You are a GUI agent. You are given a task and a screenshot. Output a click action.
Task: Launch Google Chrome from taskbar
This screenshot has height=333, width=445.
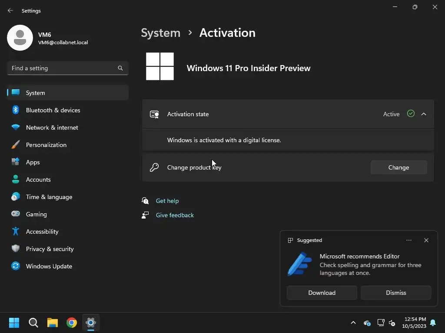(72, 323)
